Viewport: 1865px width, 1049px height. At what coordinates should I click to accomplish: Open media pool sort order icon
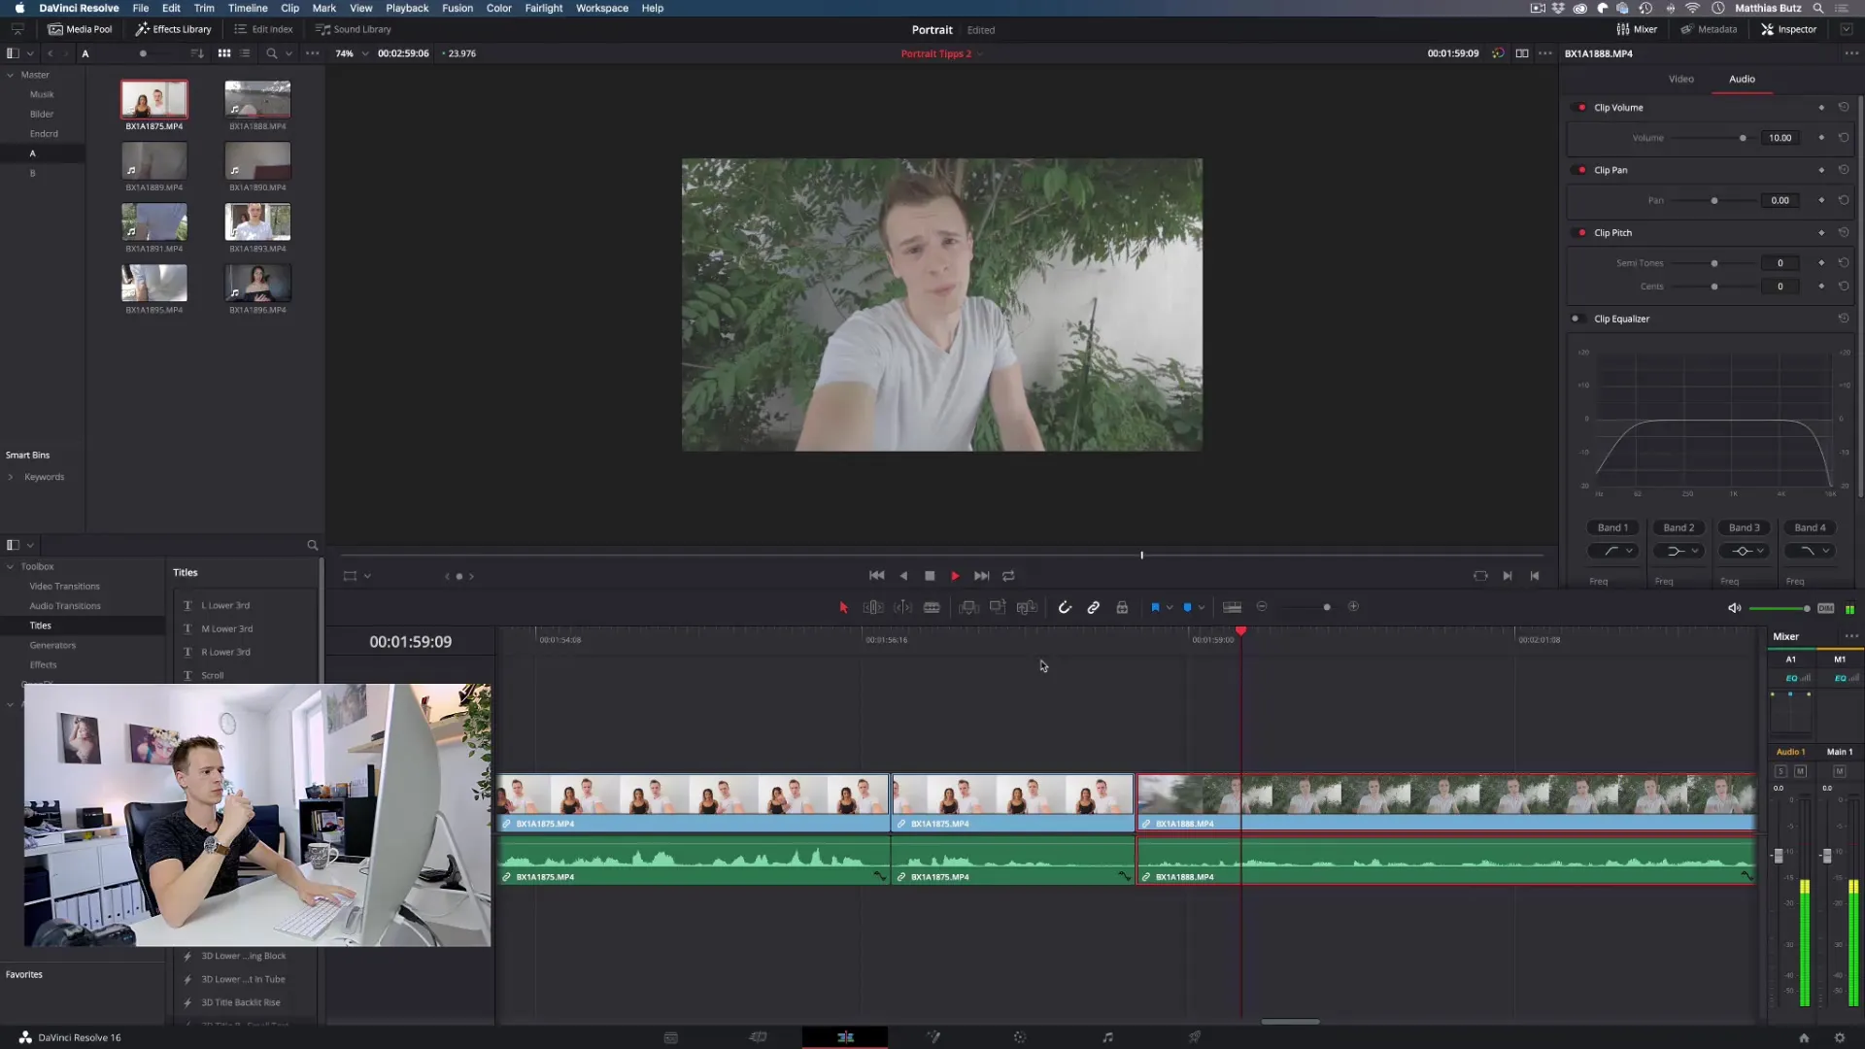point(197,53)
